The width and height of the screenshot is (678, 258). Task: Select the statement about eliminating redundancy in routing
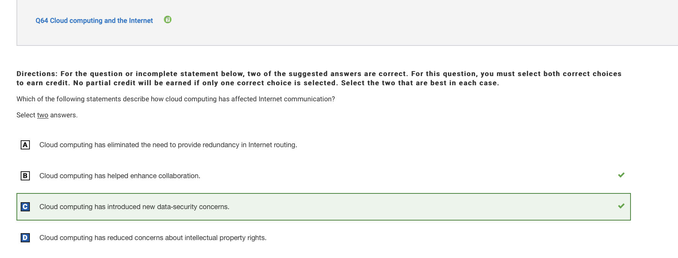[x=168, y=145]
